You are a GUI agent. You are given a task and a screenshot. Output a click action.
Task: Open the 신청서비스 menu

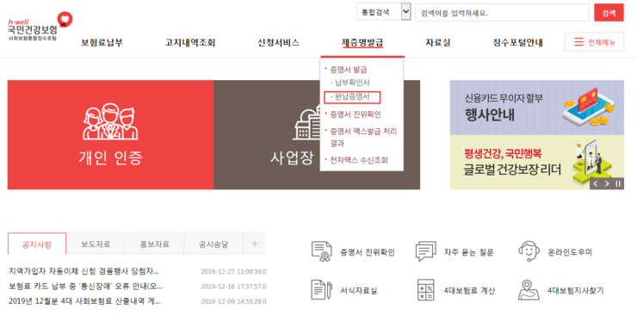coord(278,42)
